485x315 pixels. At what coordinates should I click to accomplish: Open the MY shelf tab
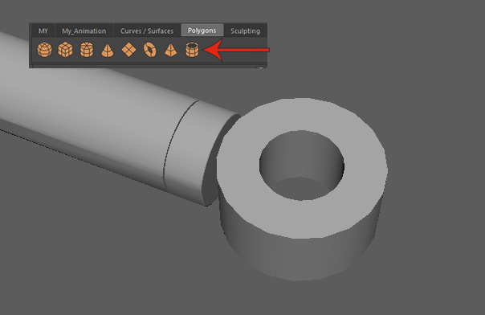(x=43, y=31)
